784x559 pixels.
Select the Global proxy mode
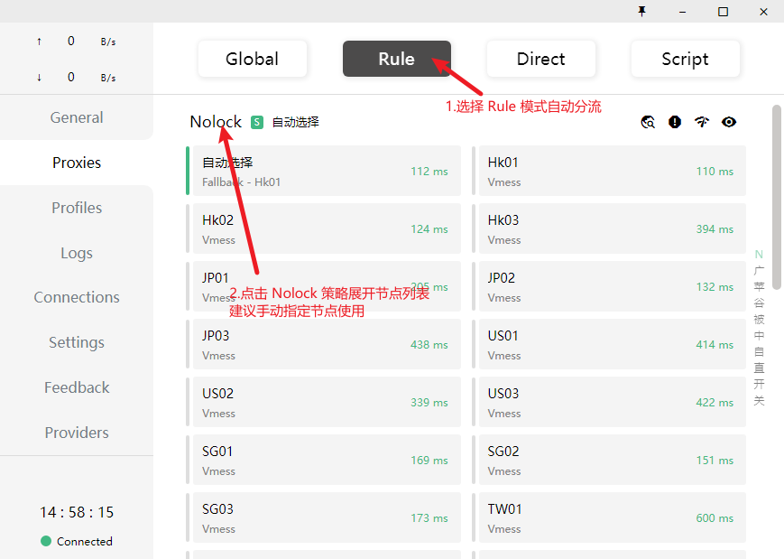point(253,59)
